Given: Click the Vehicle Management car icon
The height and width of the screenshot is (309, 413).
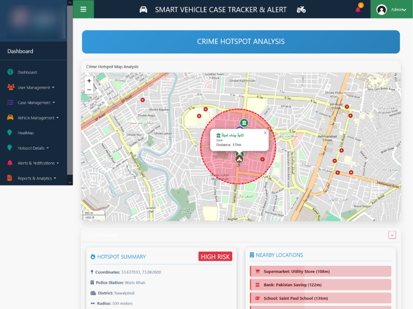Looking at the screenshot, I should pos(10,117).
